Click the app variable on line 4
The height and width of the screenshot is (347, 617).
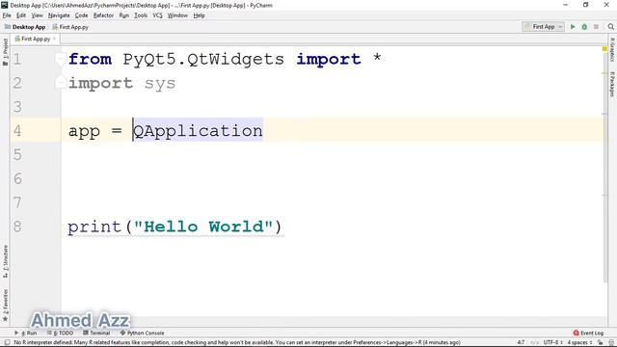coord(84,131)
